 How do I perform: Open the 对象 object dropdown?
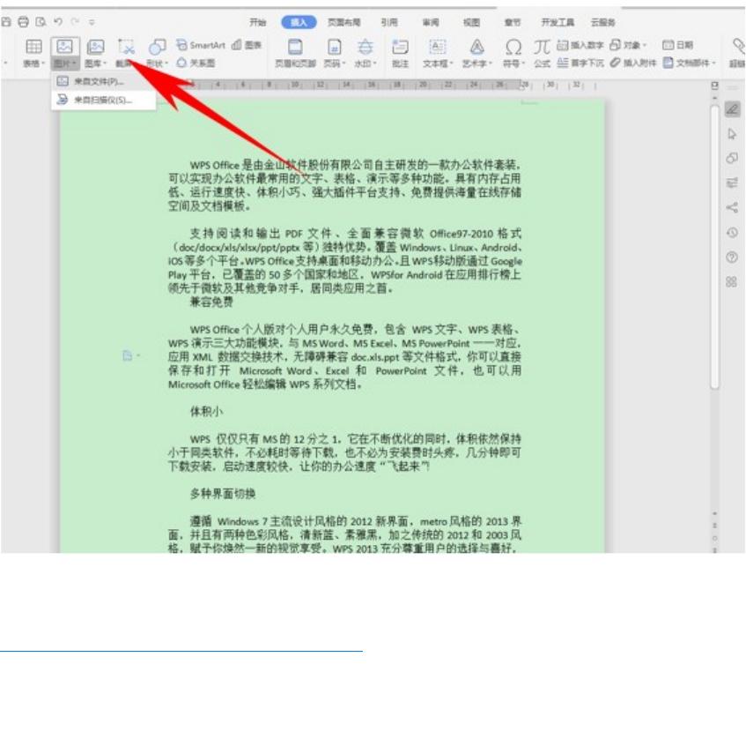628,45
